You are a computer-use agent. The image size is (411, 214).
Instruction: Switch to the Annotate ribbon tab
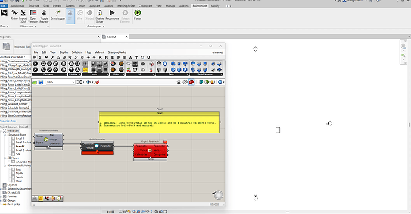tap(95, 6)
